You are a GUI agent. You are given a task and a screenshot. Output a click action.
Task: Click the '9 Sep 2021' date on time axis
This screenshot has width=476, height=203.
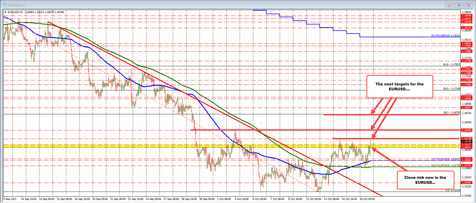(x=10, y=199)
